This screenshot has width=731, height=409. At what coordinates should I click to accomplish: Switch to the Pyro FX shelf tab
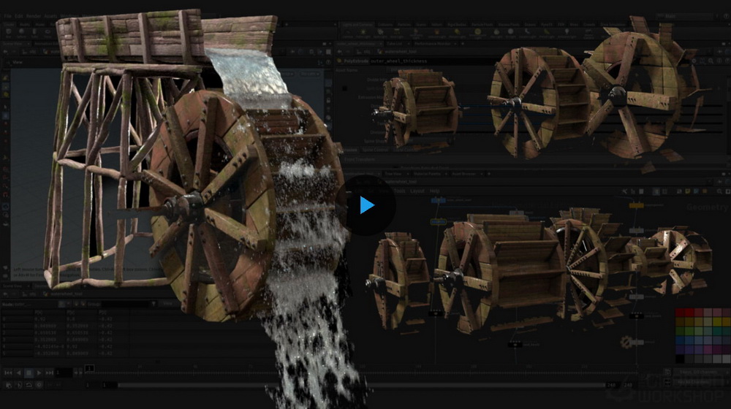pos(547,24)
